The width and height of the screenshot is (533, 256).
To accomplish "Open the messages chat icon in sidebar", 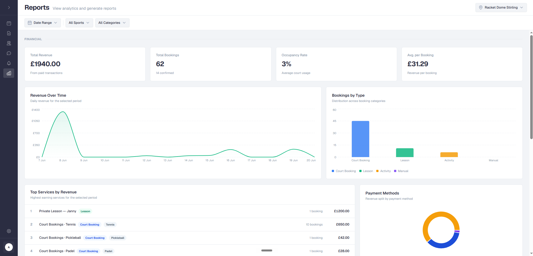I will (x=9, y=53).
